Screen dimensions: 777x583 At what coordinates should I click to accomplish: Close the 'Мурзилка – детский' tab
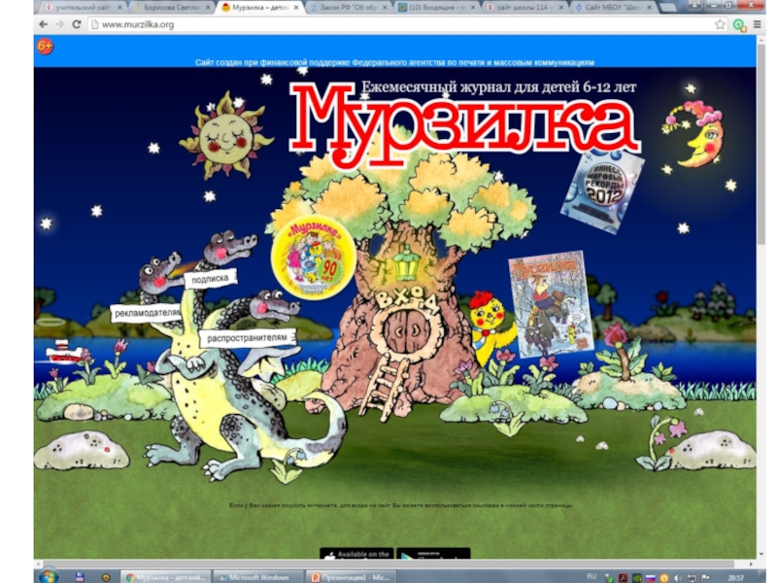coord(296,8)
